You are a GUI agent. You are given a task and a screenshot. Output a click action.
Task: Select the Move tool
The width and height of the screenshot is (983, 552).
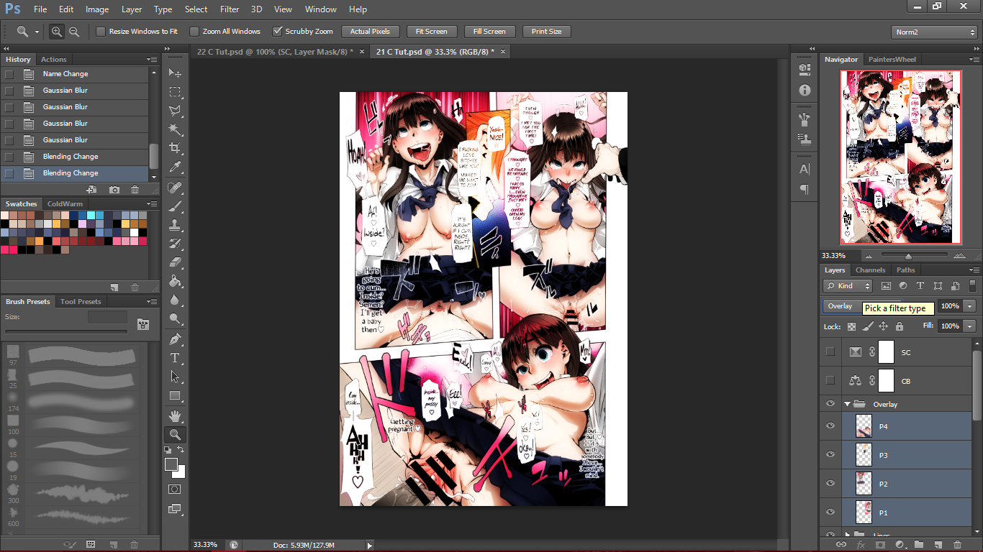pyautogui.click(x=175, y=73)
